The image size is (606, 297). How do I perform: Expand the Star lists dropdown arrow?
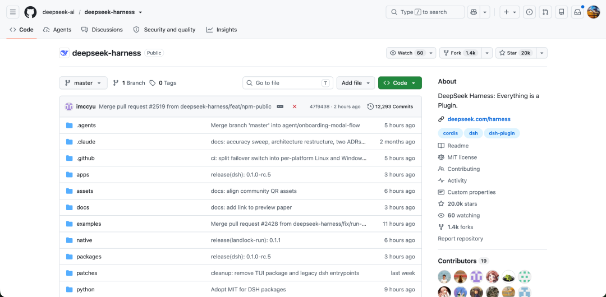542,53
